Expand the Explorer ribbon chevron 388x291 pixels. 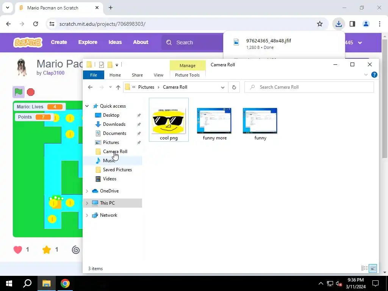pos(366,75)
